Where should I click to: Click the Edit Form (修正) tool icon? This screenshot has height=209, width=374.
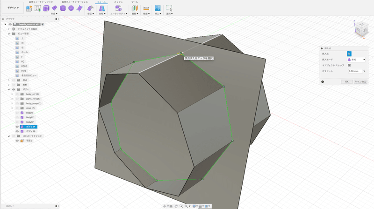click(x=90, y=8)
